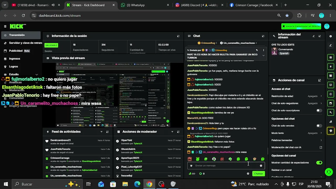The width and height of the screenshot is (336, 189).
Task: Open the green support headset button
Action: coord(329,172)
